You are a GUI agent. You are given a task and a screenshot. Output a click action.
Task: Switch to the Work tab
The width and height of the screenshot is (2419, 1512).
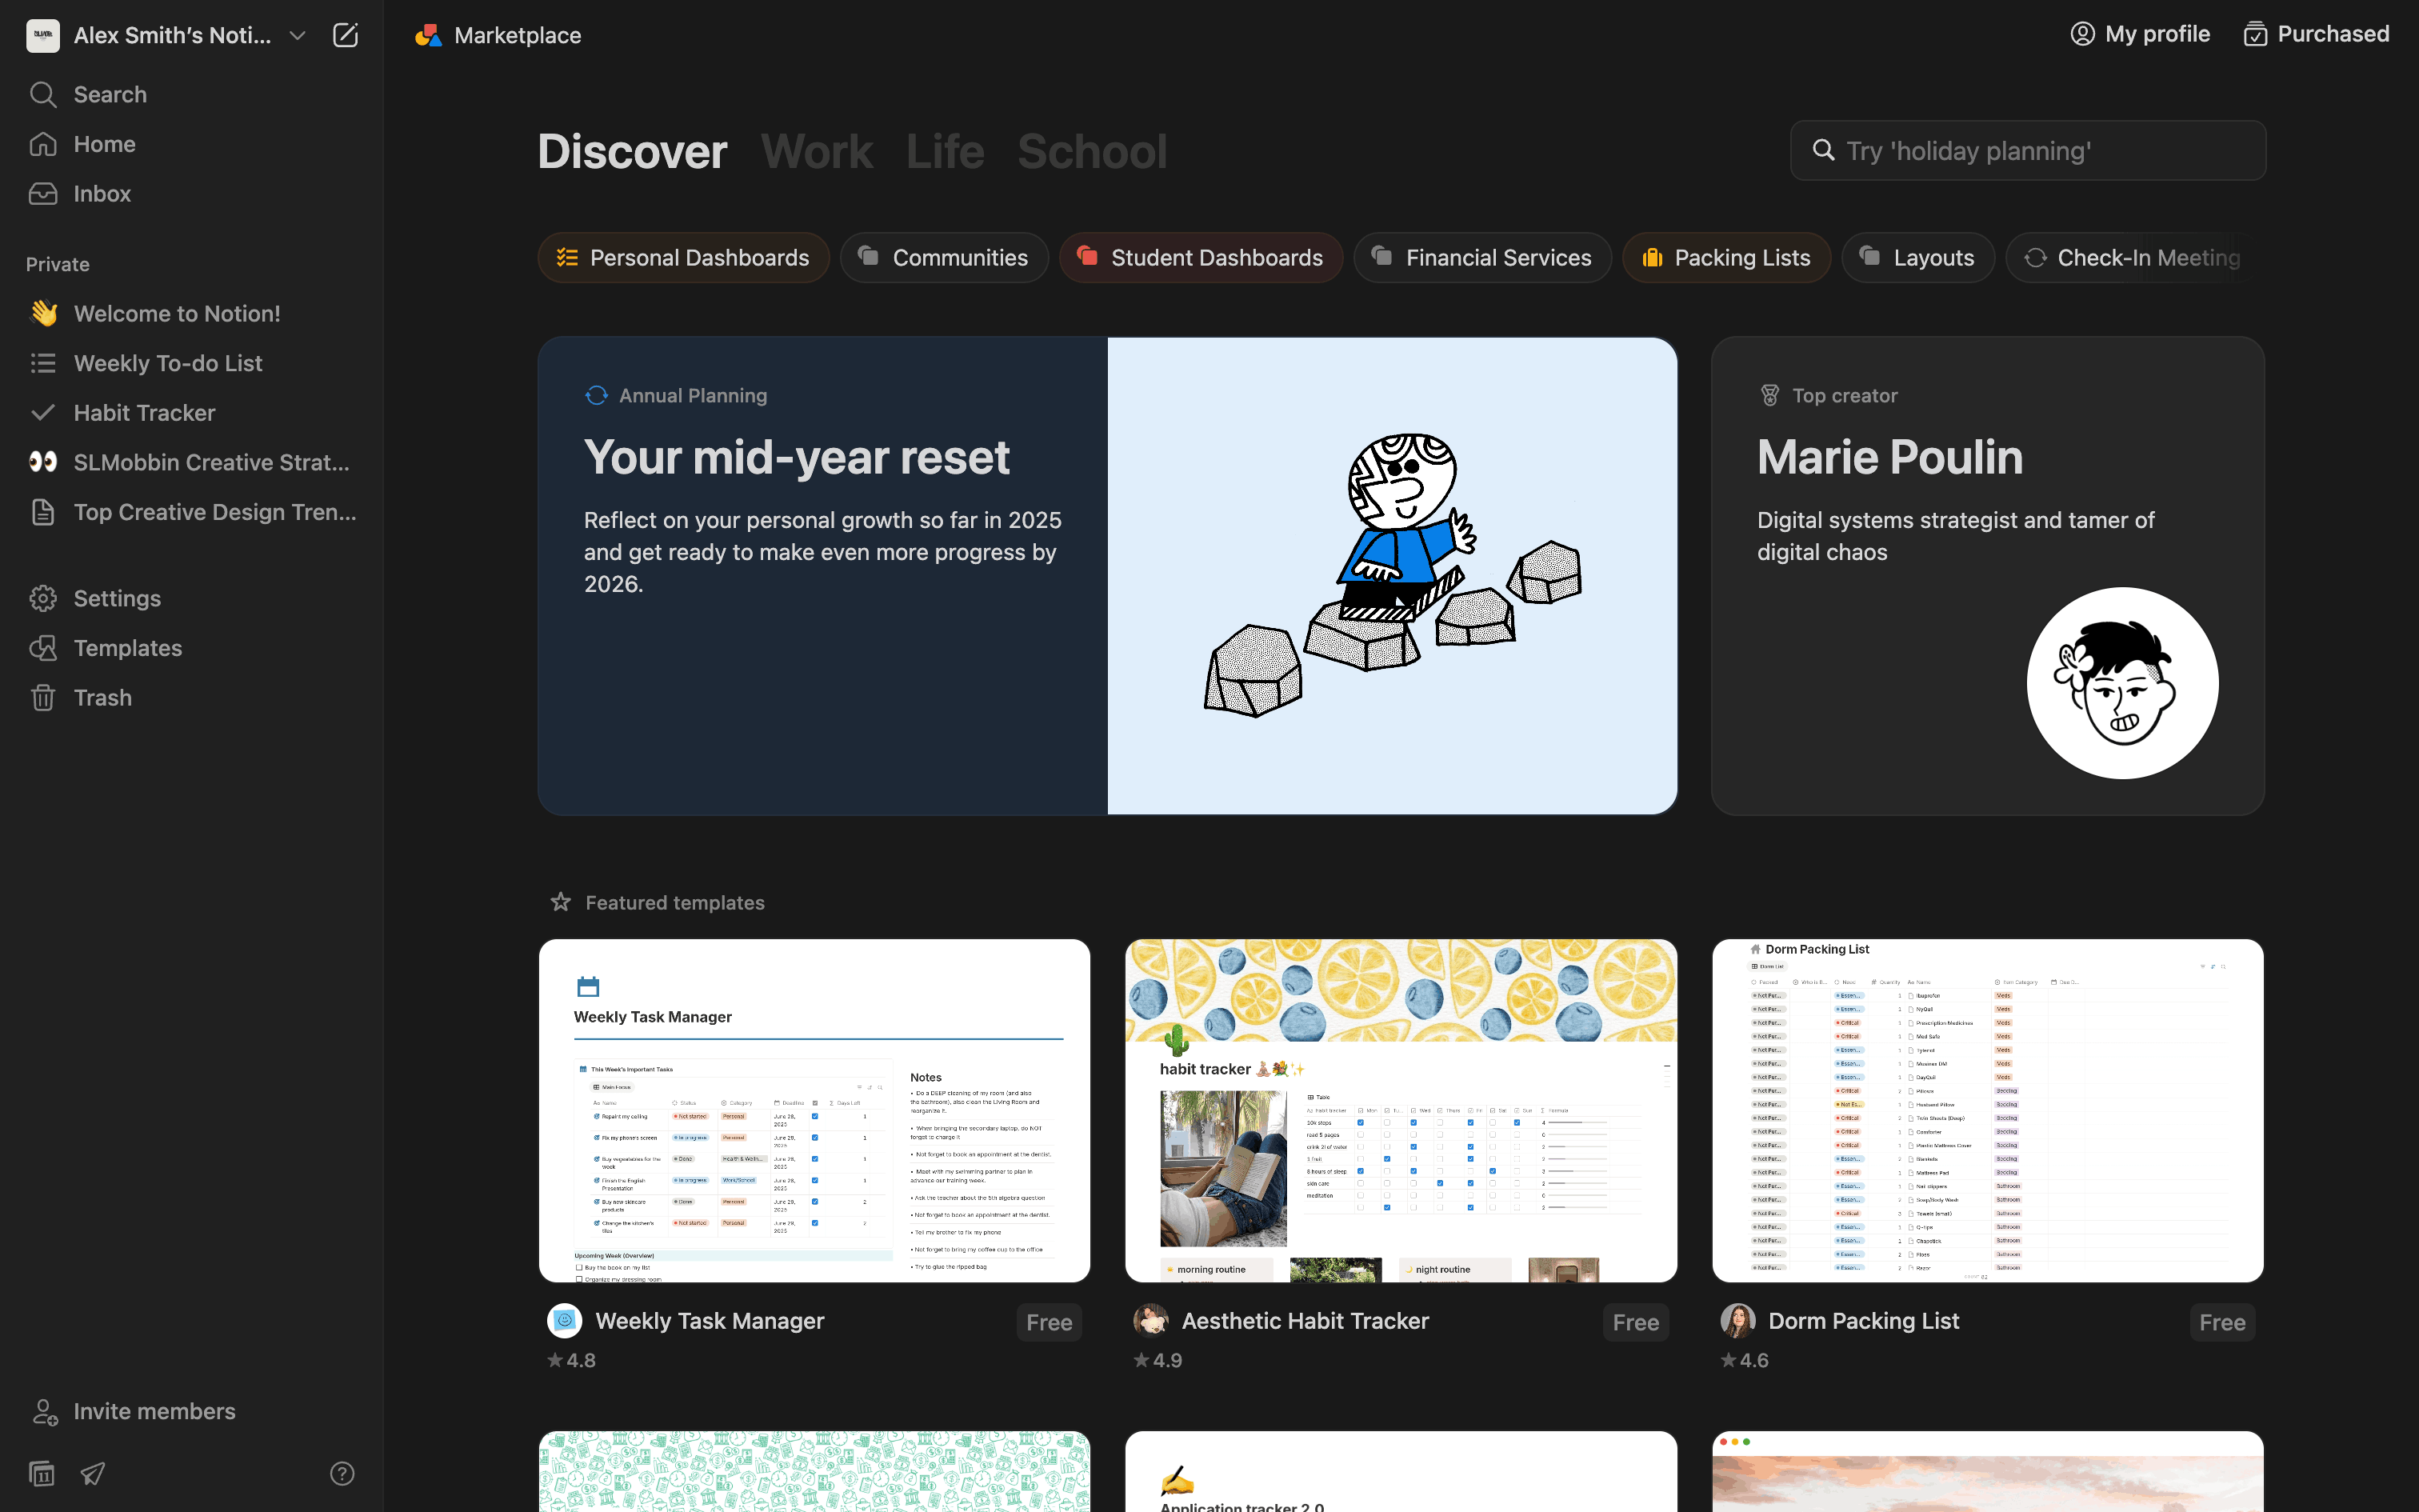pyautogui.click(x=816, y=152)
